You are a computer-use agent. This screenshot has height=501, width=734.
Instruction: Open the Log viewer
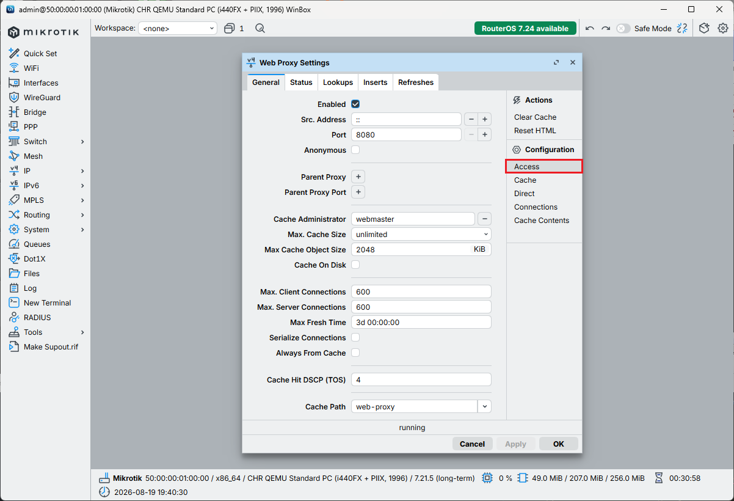click(x=30, y=288)
